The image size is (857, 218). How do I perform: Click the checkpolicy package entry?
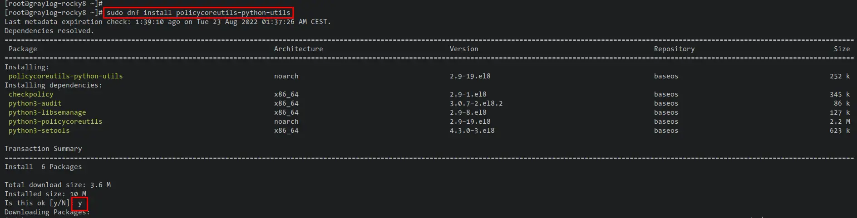[31, 94]
